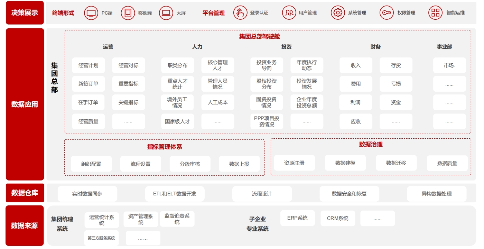The width and height of the screenshot is (484, 249).
Task: Click the 终端形式 heading
Action: (x=63, y=13)
